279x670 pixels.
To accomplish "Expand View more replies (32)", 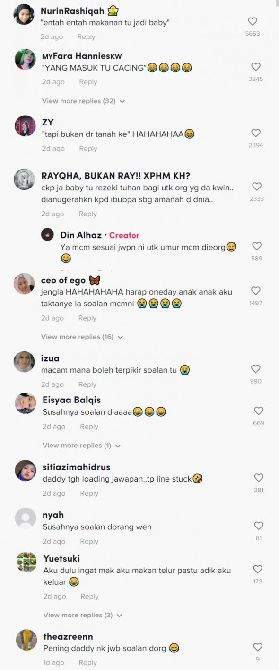I will click(83, 101).
